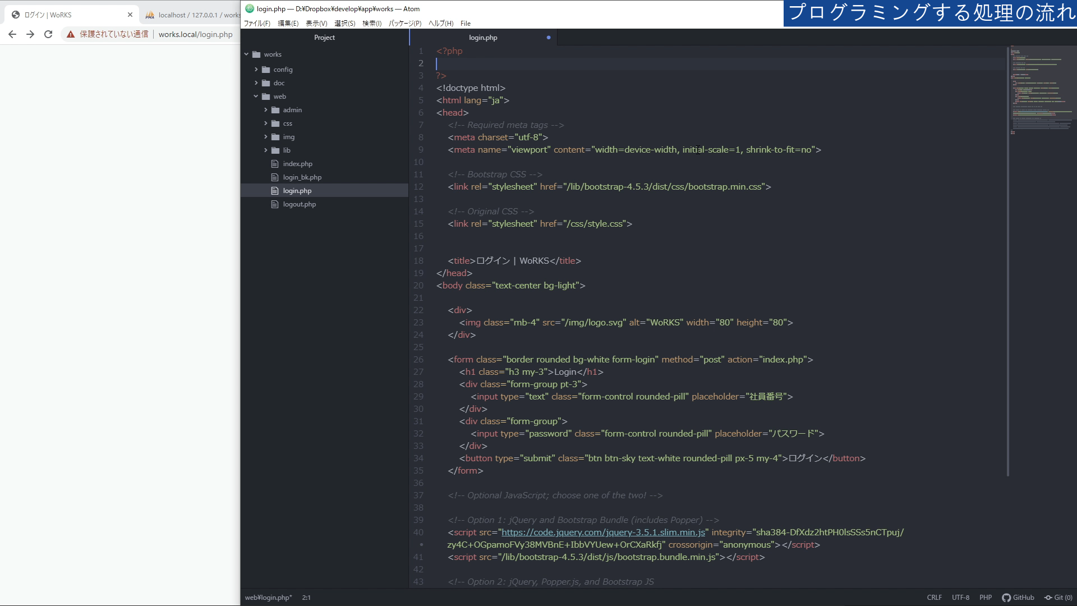The height and width of the screenshot is (606, 1077).
Task: Click the css folder icon
Action: [275, 123]
